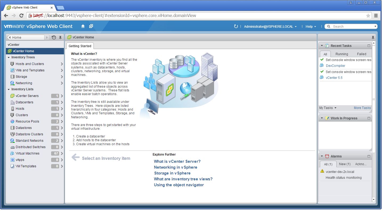Open 'What is vCenter Server?' link
Screen dimensions: 383x211
(x=177, y=161)
